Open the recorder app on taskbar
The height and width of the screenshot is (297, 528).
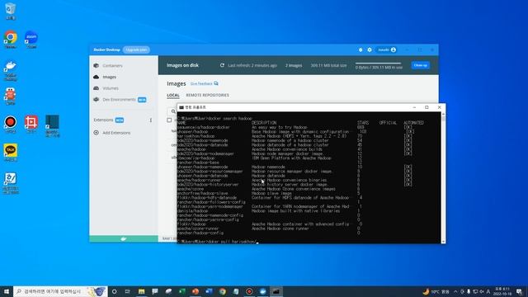[249, 291]
